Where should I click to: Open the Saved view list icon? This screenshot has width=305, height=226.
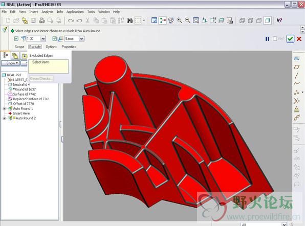point(213,20)
